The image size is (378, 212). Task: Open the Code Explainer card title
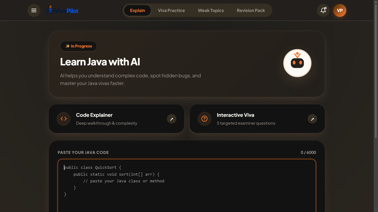pos(94,115)
